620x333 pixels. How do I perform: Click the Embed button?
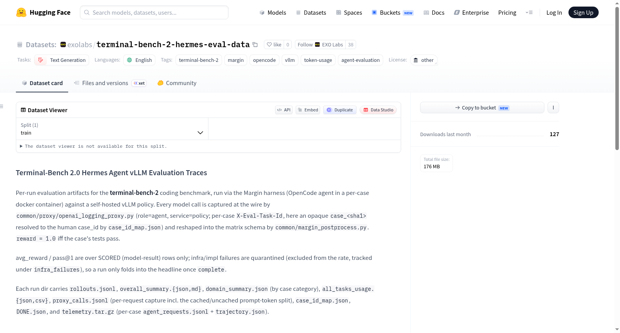click(x=308, y=110)
